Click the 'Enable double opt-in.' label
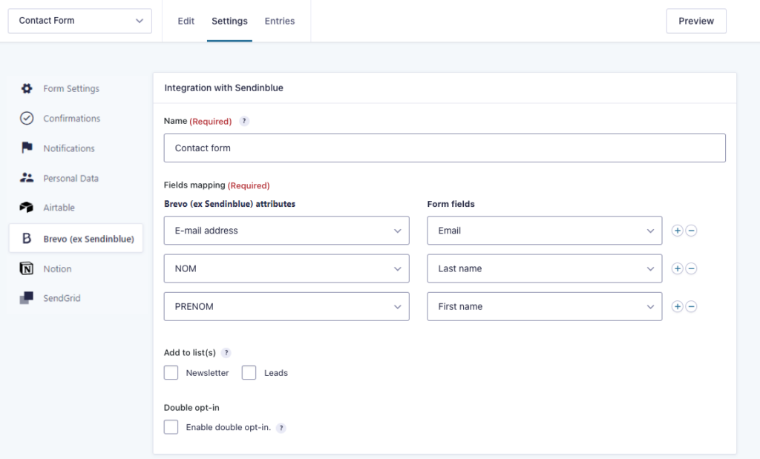The image size is (760, 459). pyautogui.click(x=229, y=427)
